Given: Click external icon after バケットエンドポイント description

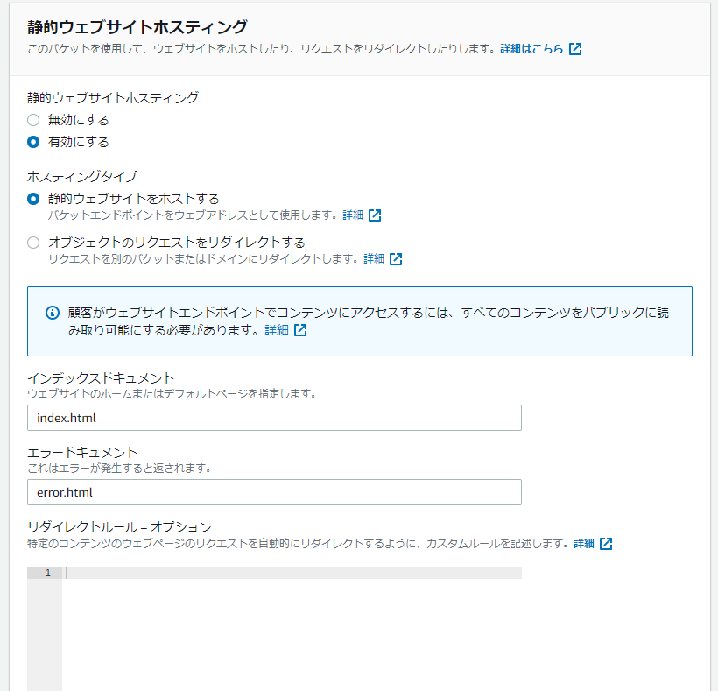Looking at the screenshot, I should (x=375, y=215).
